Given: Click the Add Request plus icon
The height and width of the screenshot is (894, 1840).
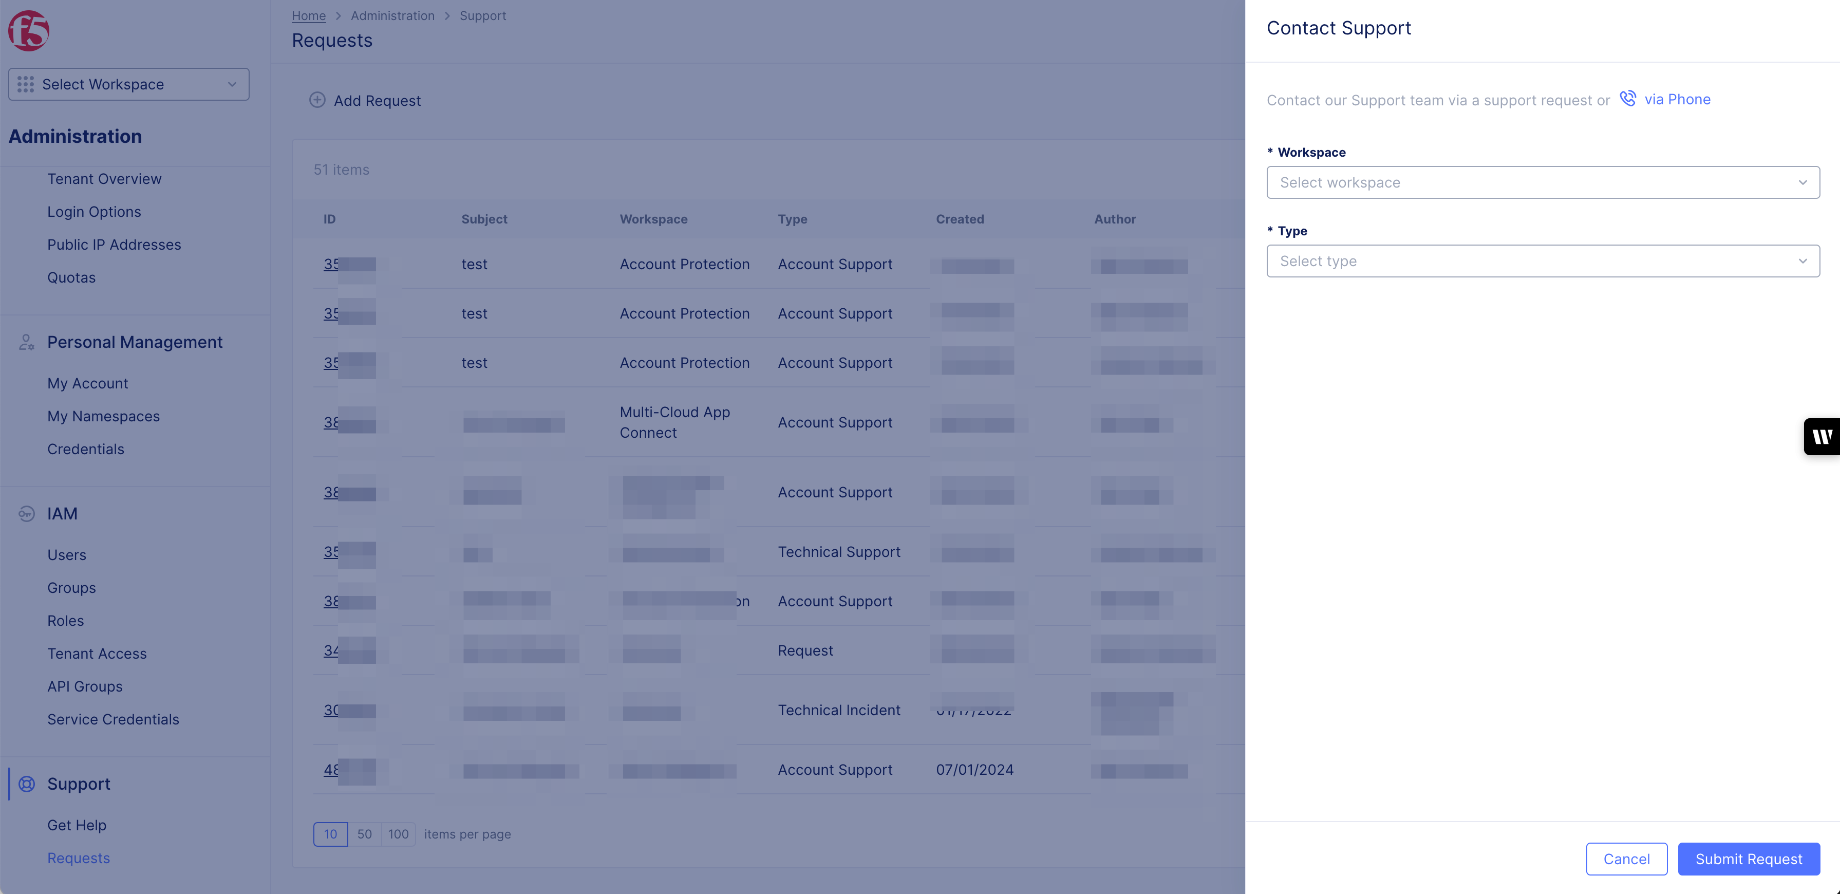Looking at the screenshot, I should click(317, 100).
